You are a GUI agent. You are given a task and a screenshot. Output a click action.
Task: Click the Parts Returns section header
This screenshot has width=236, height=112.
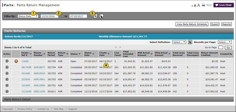(118, 31)
